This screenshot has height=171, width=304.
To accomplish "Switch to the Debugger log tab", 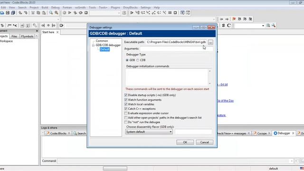I will point(284,133).
